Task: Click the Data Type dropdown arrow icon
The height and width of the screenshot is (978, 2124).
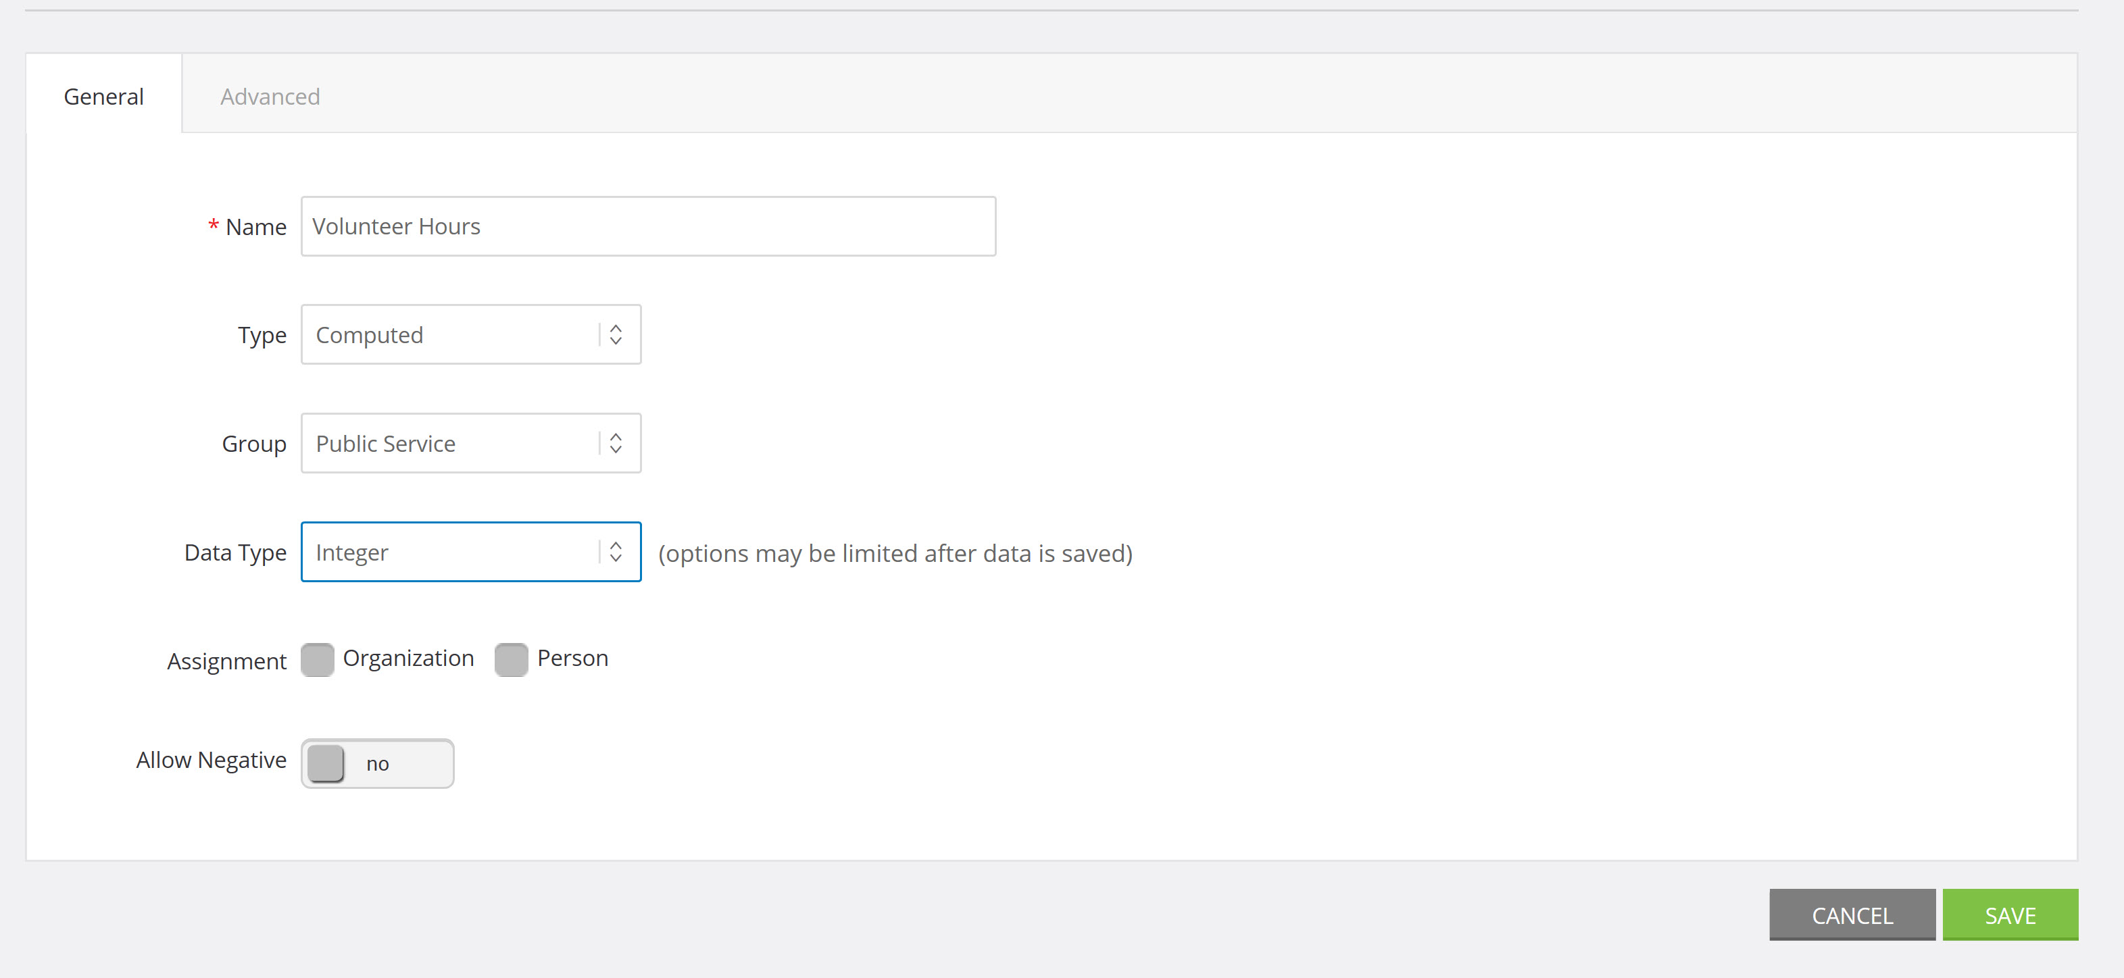Action: tap(616, 552)
